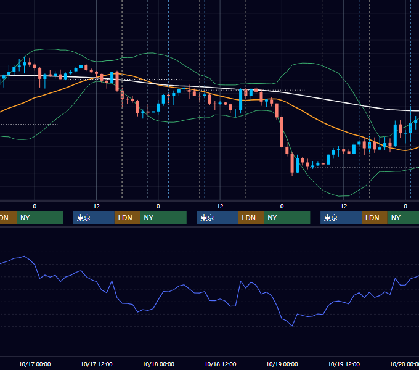Select the 東京 session block on 10/17
The width and height of the screenshot is (419, 370).
(x=94, y=218)
